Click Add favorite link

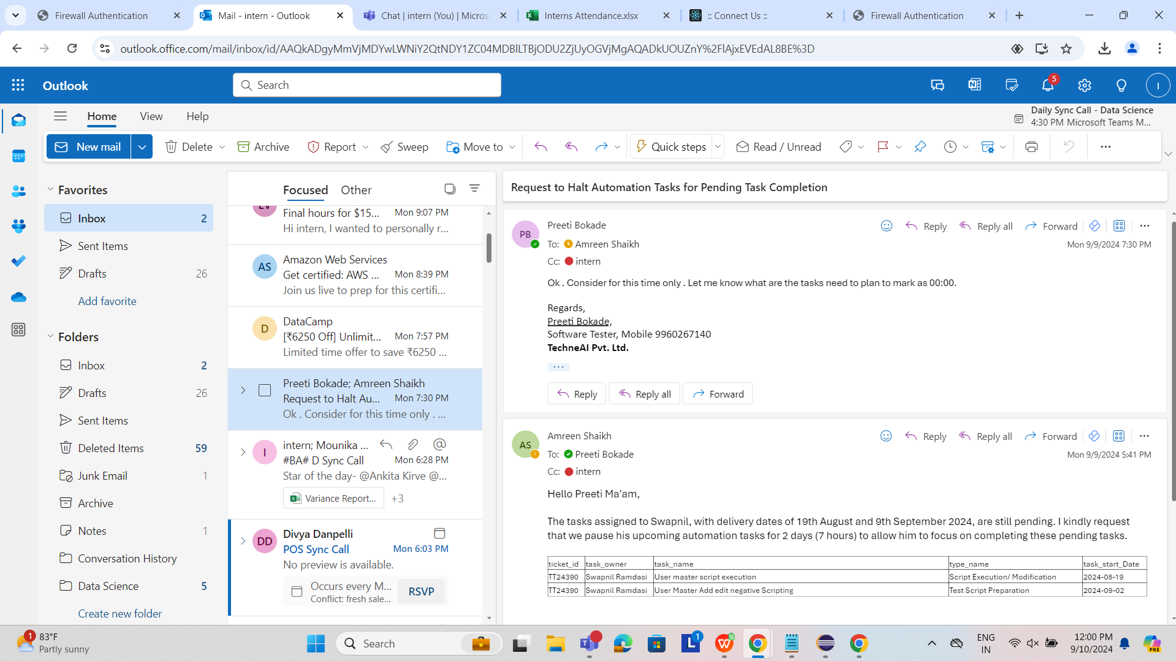coord(107,301)
